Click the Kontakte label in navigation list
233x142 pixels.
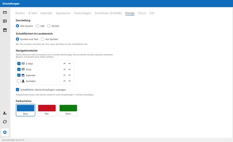coord(31,81)
